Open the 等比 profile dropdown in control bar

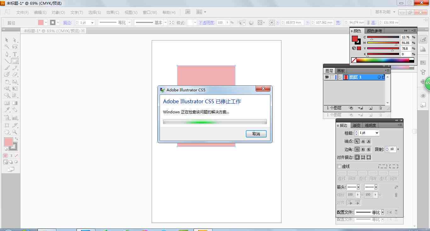tap(129, 23)
